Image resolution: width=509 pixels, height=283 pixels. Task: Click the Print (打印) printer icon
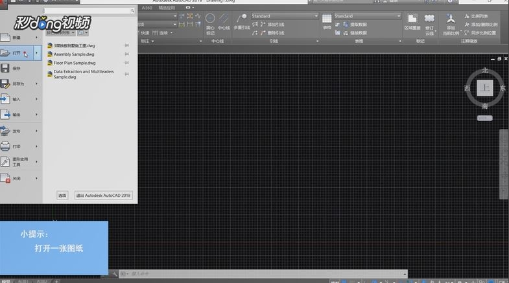point(5,146)
